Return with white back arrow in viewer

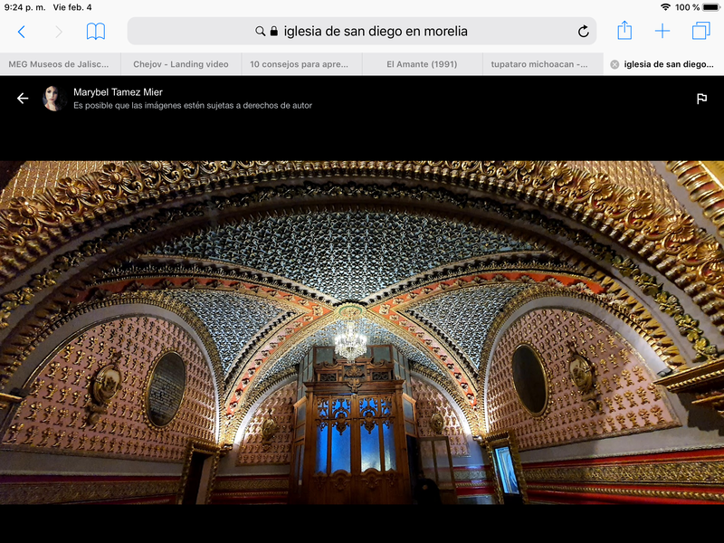pos(23,99)
